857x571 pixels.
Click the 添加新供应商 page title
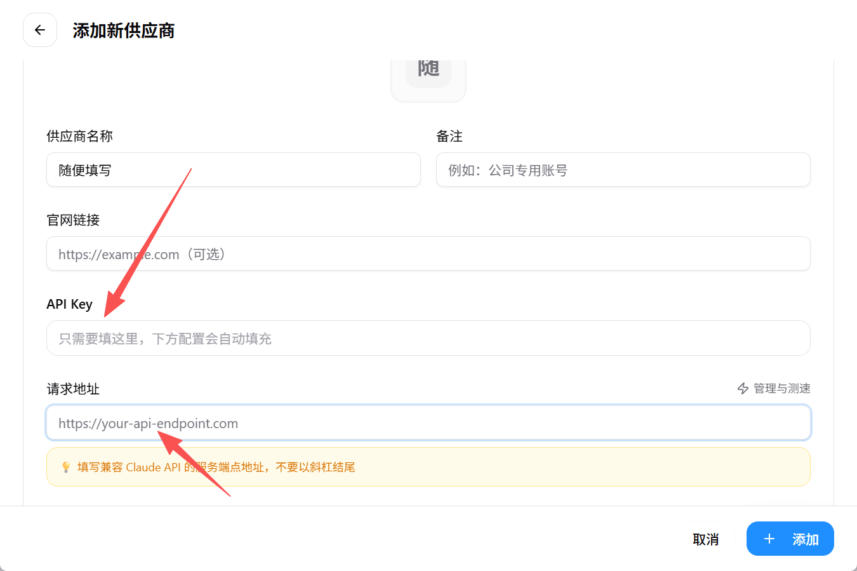click(124, 30)
